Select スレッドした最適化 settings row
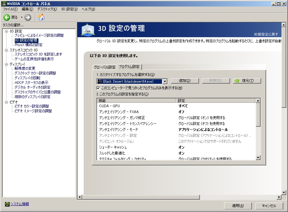The height and width of the screenshot is (212, 288). 176,153
